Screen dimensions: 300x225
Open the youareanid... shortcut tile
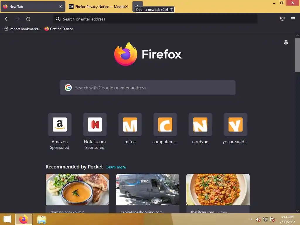click(x=235, y=125)
